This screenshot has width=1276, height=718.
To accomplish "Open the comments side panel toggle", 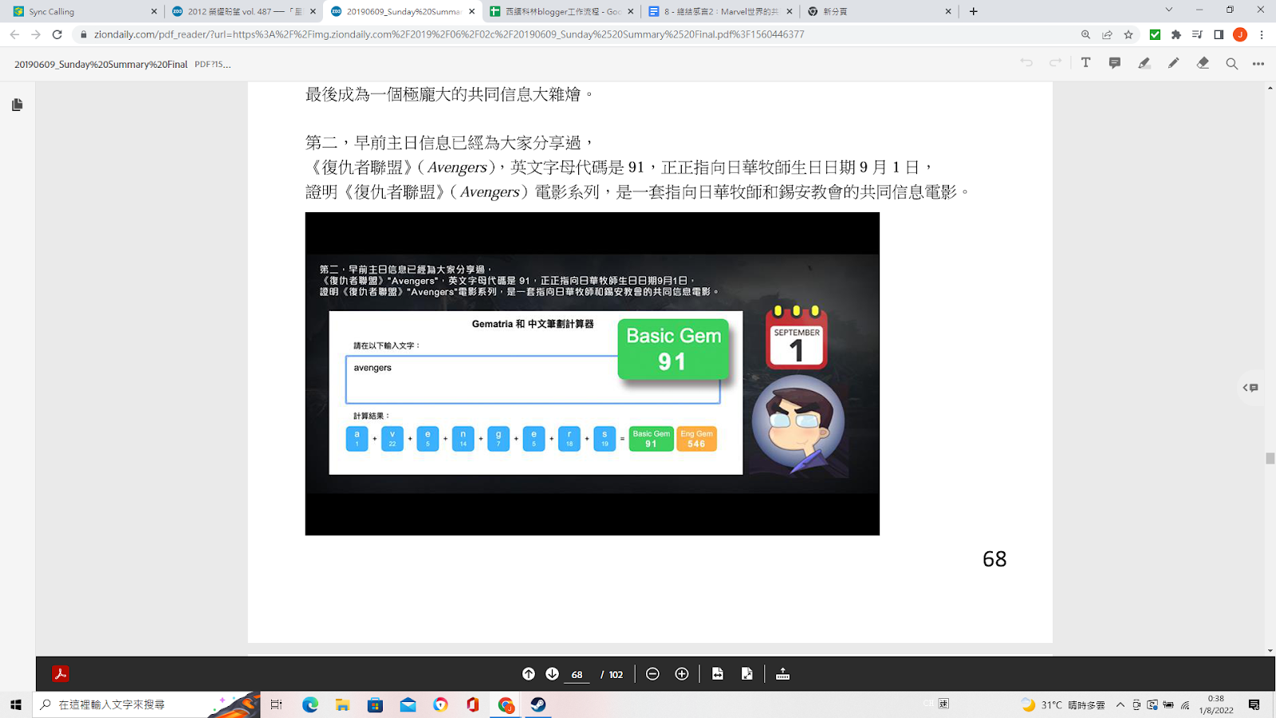I will (1250, 388).
